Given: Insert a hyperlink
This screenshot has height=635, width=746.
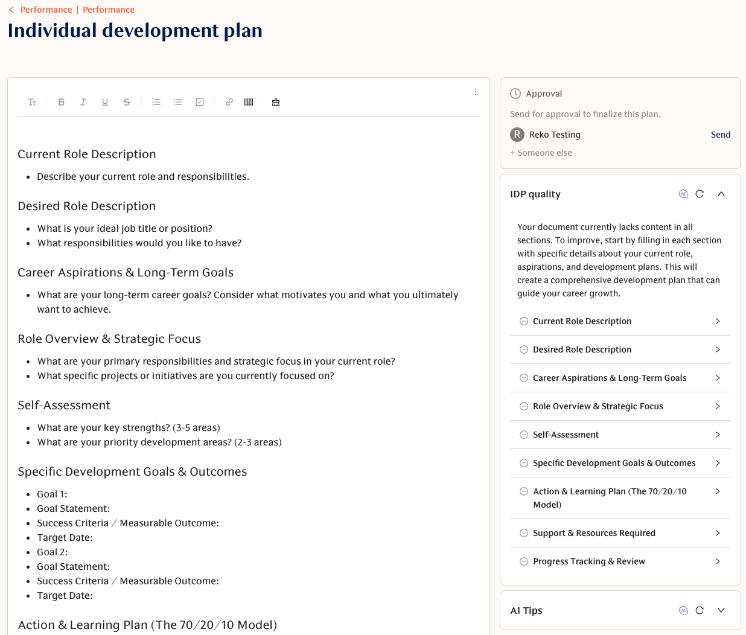Looking at the screenshot, I should [229, 101].
